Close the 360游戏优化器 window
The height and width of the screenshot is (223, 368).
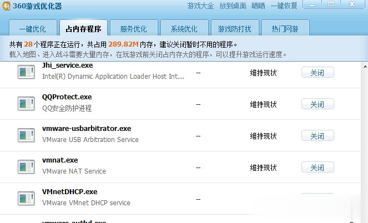[352, 4]
